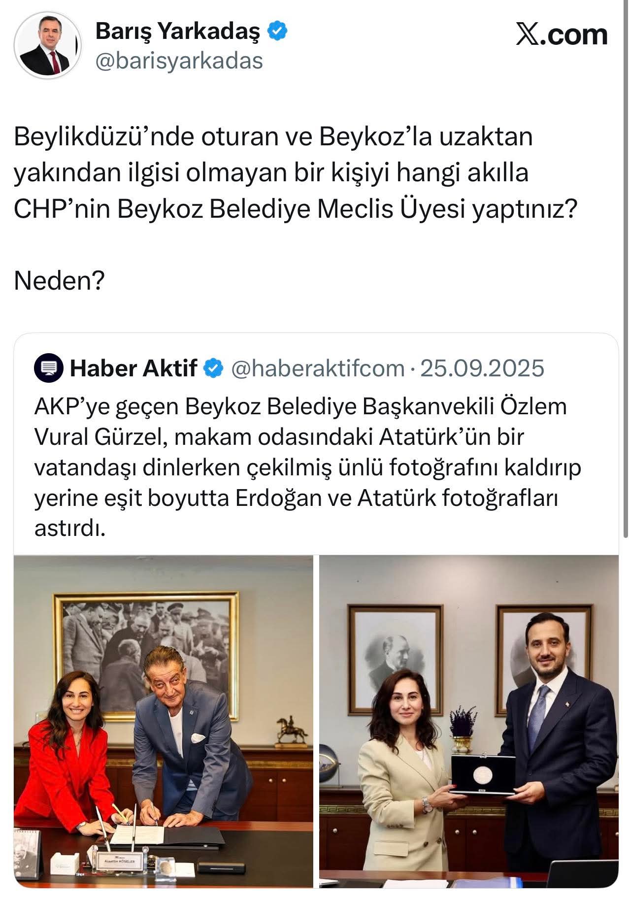629x897 pixels.
Task: Open the @haberaktifcom handle
Action: [318, 368]
